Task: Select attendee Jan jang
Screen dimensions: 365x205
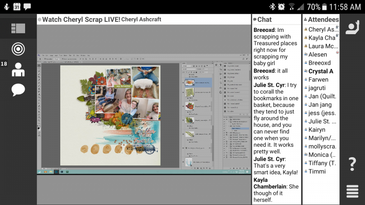Action: tap(320, 105)
